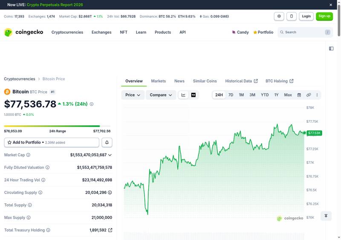Select the 7D time range
341x240 pixels.
tap(231, 95)
